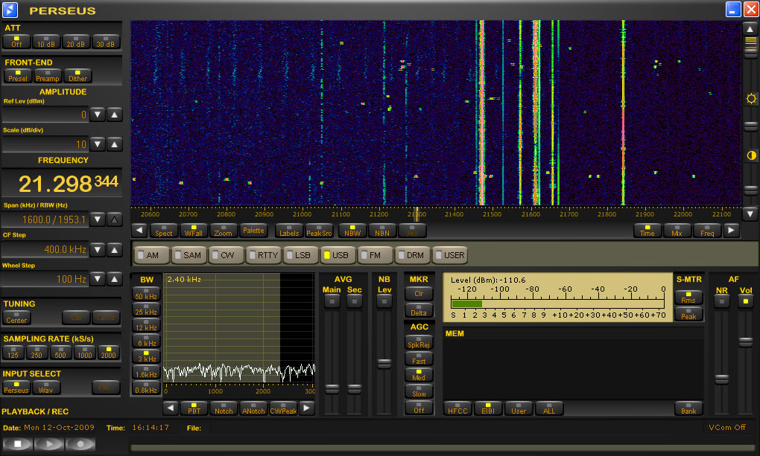This screenshot has width=760, height=456.
Task: Toggle Dither in front-end
Action: [77, 76]
